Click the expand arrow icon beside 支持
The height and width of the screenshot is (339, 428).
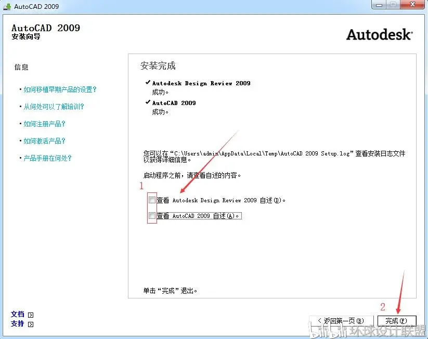31,324
